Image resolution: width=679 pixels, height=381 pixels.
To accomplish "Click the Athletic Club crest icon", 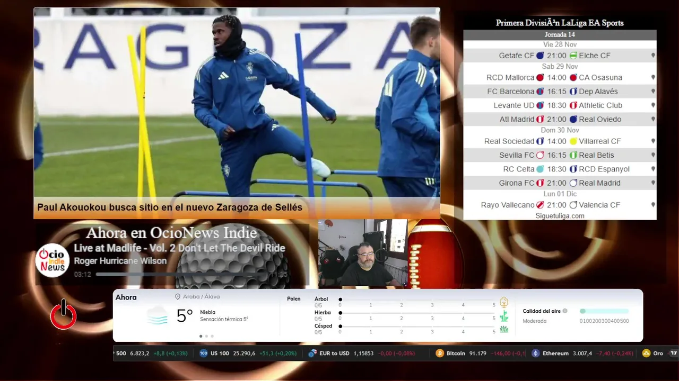I will (x=573, y=105).
